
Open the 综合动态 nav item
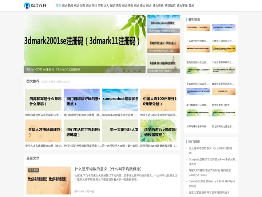79,6
